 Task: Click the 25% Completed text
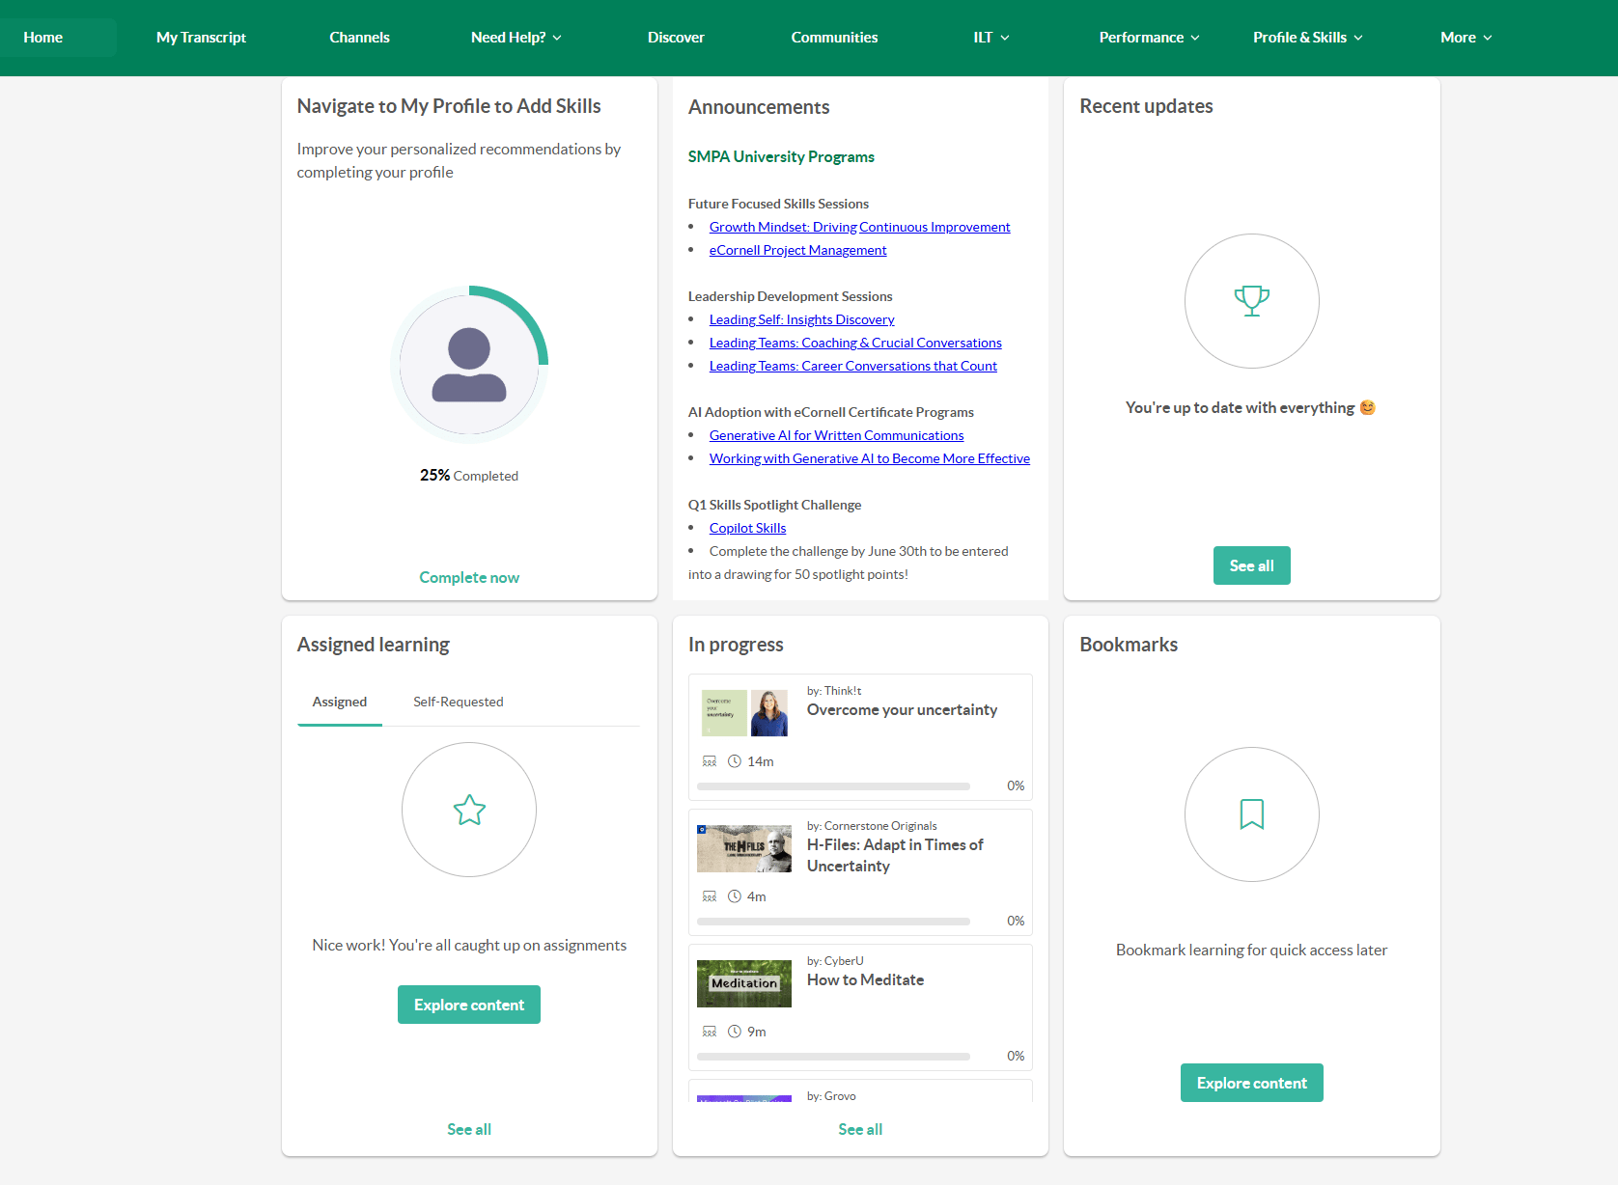tap(469, 475)
